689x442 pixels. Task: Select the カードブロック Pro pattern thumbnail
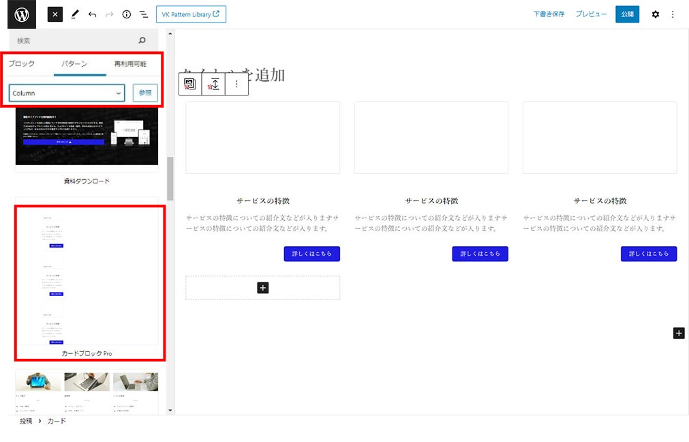tap(87, 276)
